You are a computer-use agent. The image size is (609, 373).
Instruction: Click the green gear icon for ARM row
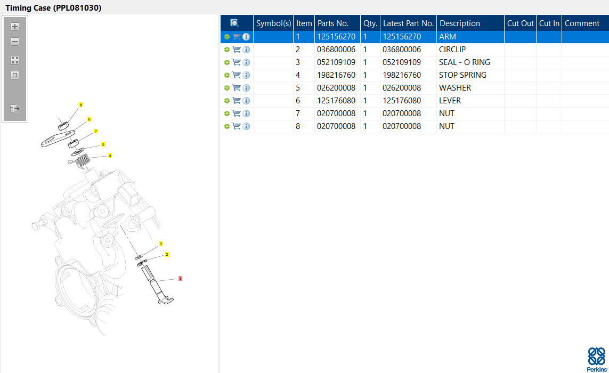coord(227,37)
